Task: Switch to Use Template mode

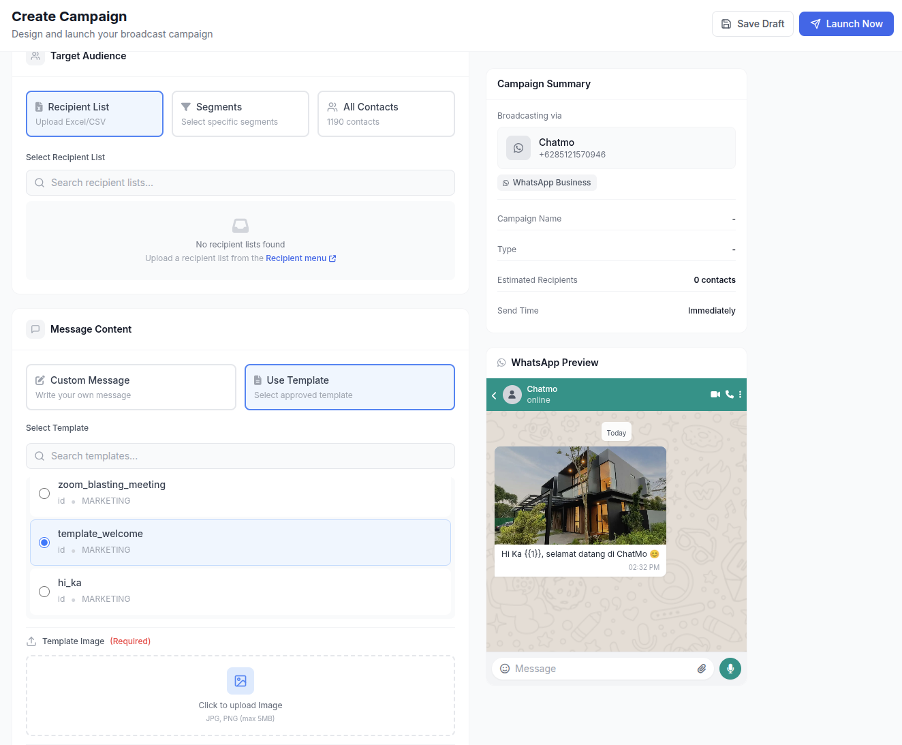Action: 349,387
